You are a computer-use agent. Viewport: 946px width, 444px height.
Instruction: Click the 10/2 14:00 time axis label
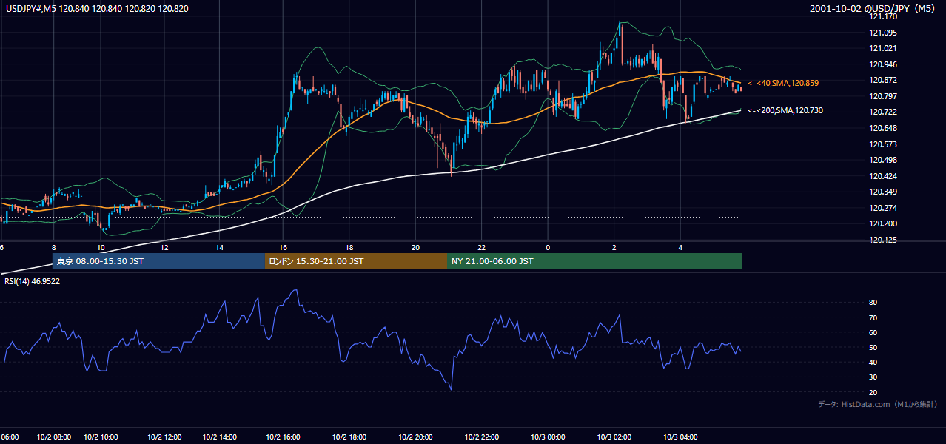(x=220, y=437)
